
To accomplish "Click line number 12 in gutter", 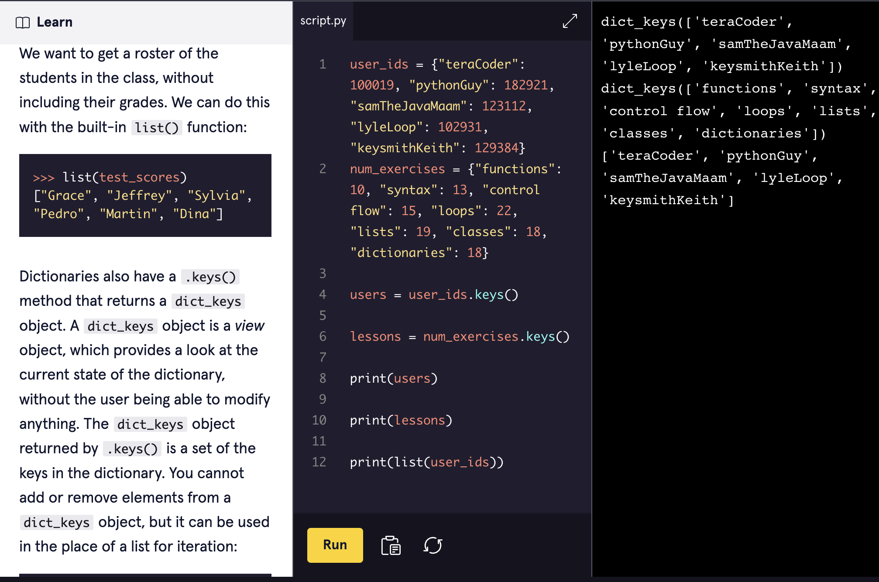I will [x=319, y=462].
